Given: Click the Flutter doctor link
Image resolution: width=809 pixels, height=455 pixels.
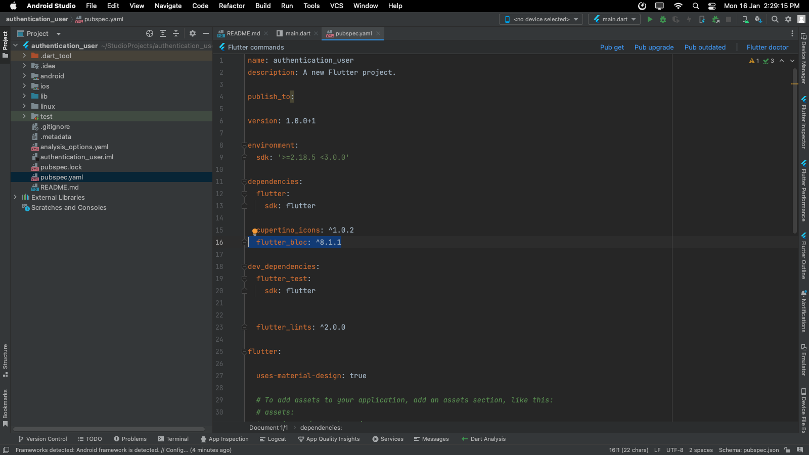Looking at the screenshot, I should pyautogui.click(x=768, y=47).
